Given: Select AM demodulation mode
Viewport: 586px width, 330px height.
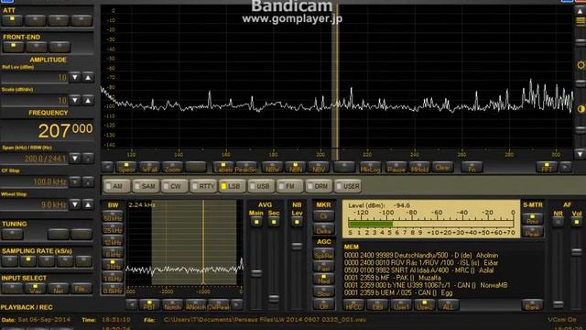Looking at the screenshot, I should 116,186.
